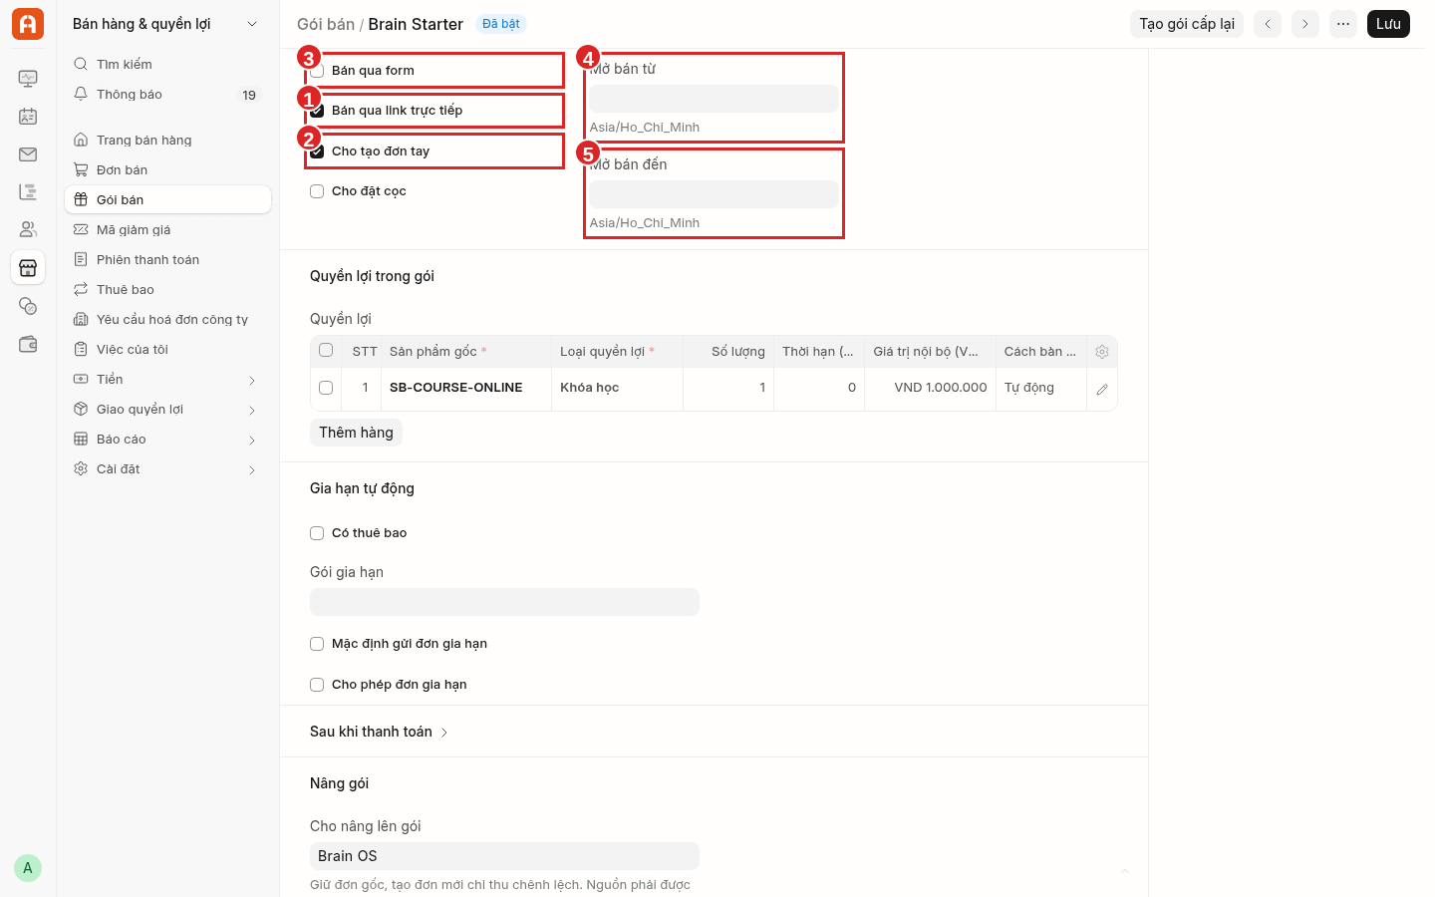Select the SB-COURSE-ONLINE row checkbox
Image resolution: width=1435 pixels, height=897 pixels.
pyautogui.click(x=326, y=388)
